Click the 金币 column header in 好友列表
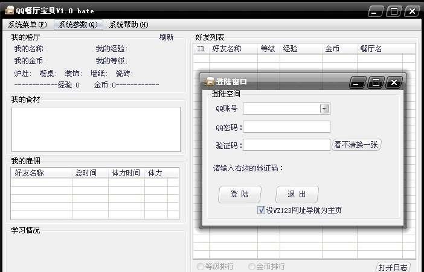This screenshot has height=272, width=424. [339, 49]
